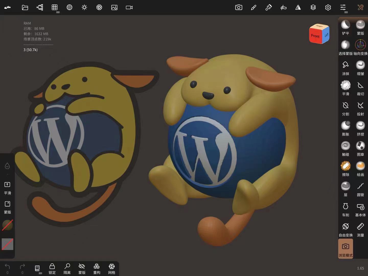The width and height of the screenshot is (368, 276).
Task: Choose the 膨胀 (Inflate) sculpt tool
Action: coord(346,128)
